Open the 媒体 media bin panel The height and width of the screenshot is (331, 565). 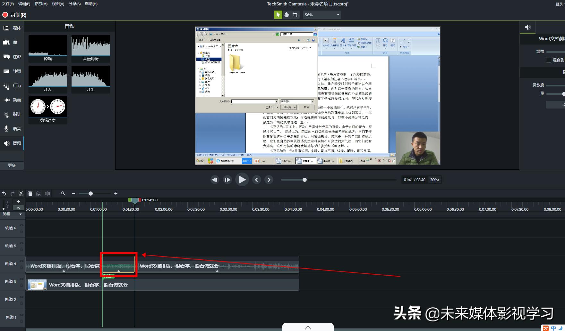(x=12, y=28)
